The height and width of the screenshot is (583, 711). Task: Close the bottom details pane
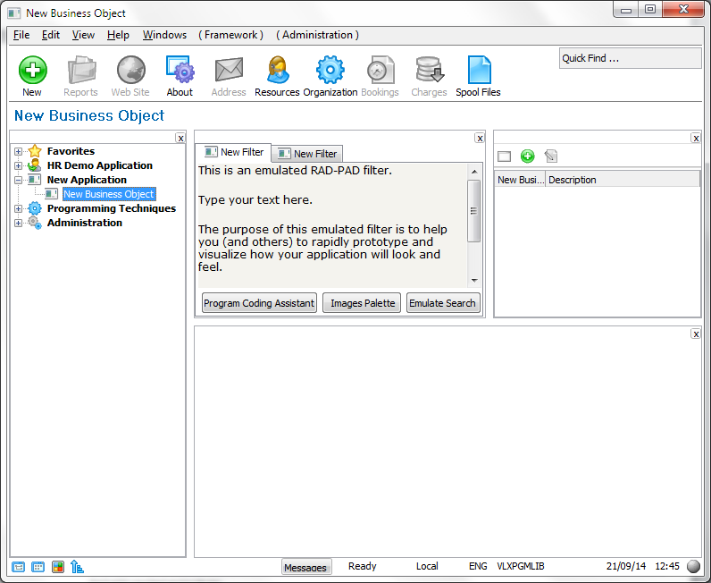(x=696, y=334)
